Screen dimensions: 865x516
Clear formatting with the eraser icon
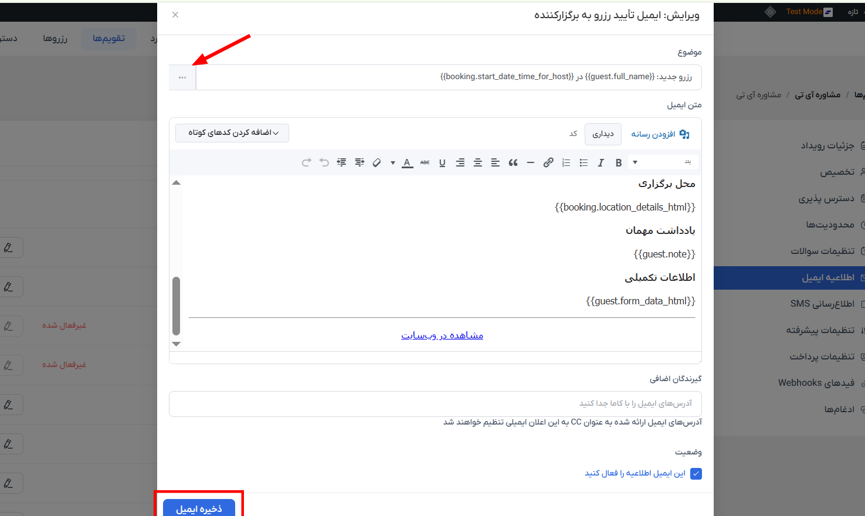click(x=377, y=163)
